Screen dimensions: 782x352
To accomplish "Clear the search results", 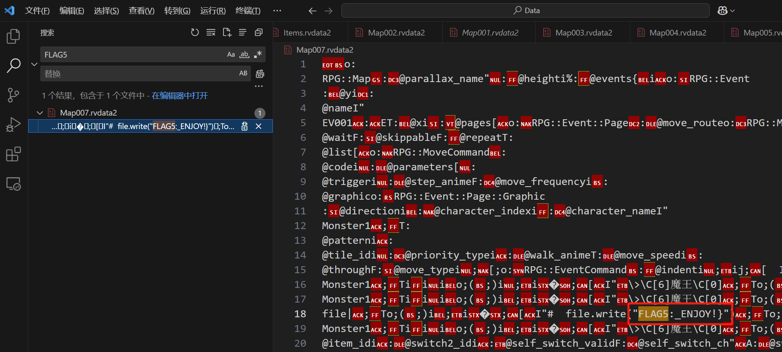I will click(211, 32).
